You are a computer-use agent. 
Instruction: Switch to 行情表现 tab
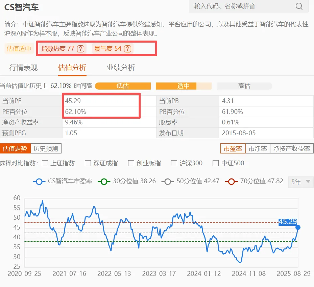[x=24, y=68]
